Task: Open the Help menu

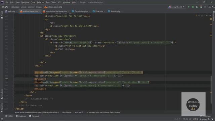Action: tap(74, 2)
